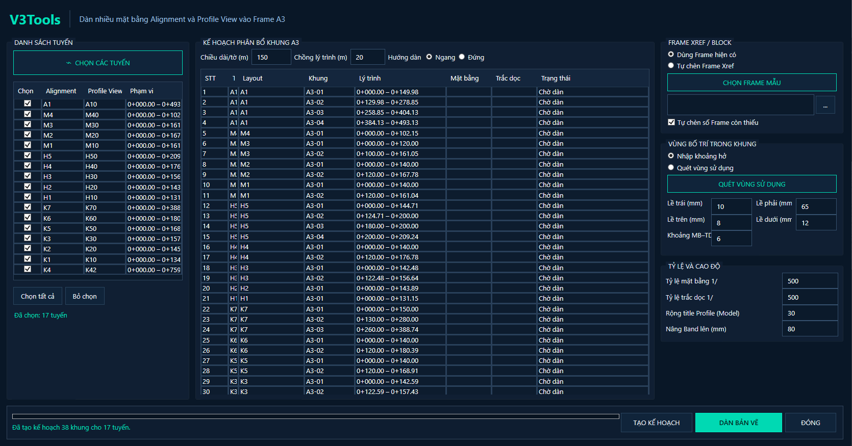This screenshot has height=446, width=852.
Task: Click profile view cell M40
Action: point(105,115)
